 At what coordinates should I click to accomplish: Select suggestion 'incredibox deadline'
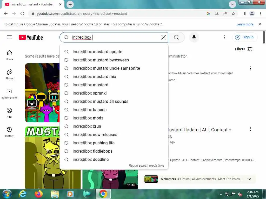coord(114,159)
